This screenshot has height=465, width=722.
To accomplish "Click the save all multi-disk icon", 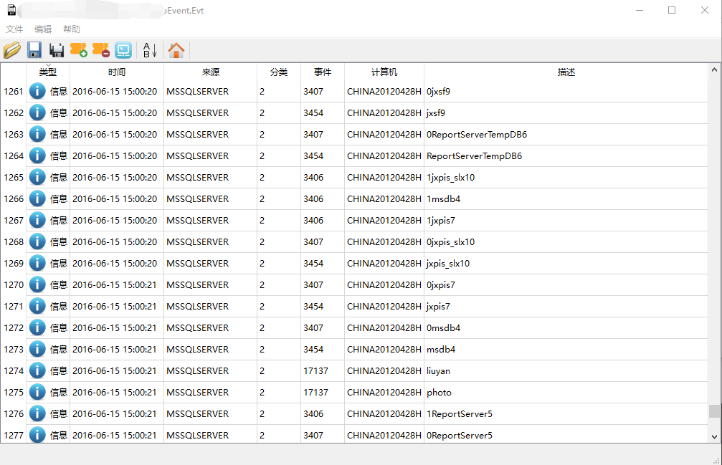I will tap(57, 50).
